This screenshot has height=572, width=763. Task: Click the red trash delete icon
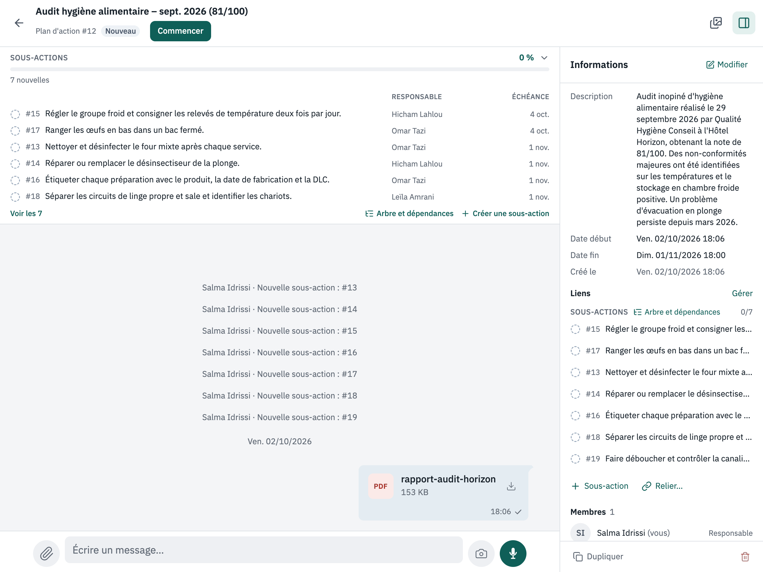[745, 556]
